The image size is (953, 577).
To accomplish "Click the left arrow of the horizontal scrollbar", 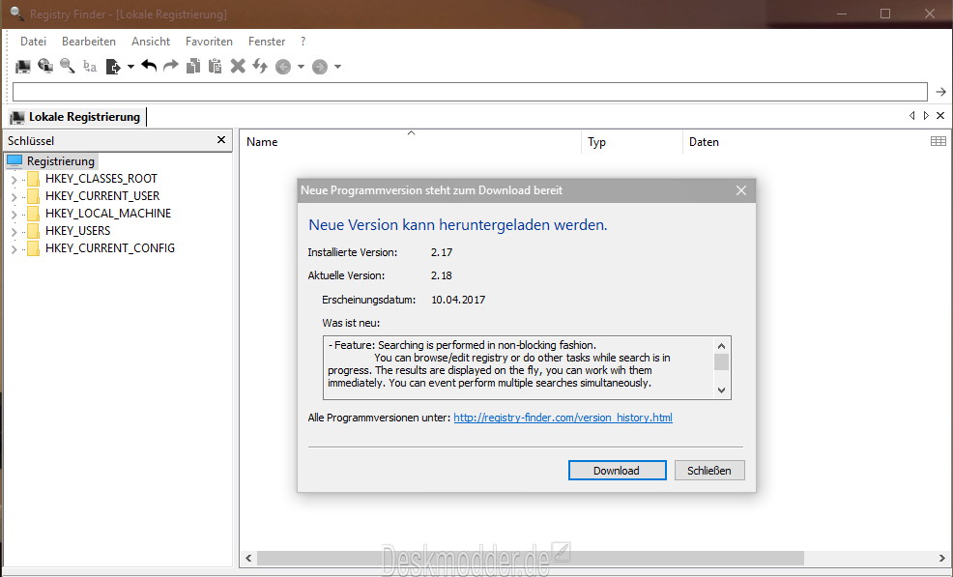I will (x=248, y=558).
